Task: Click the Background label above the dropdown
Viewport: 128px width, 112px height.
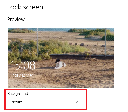Action: point(18,94)
